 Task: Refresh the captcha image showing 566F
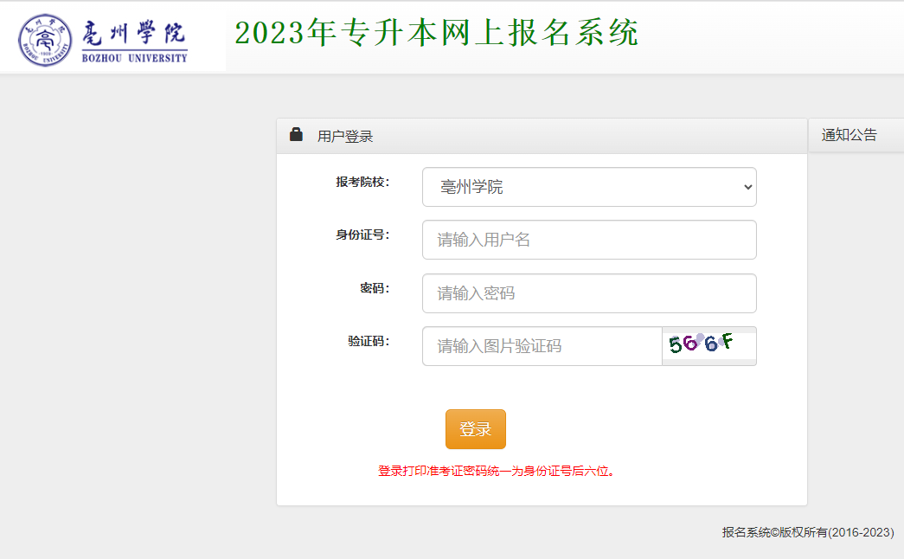708,345
